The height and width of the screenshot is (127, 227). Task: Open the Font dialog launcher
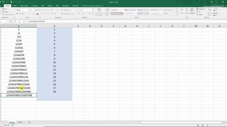(40, 17)
